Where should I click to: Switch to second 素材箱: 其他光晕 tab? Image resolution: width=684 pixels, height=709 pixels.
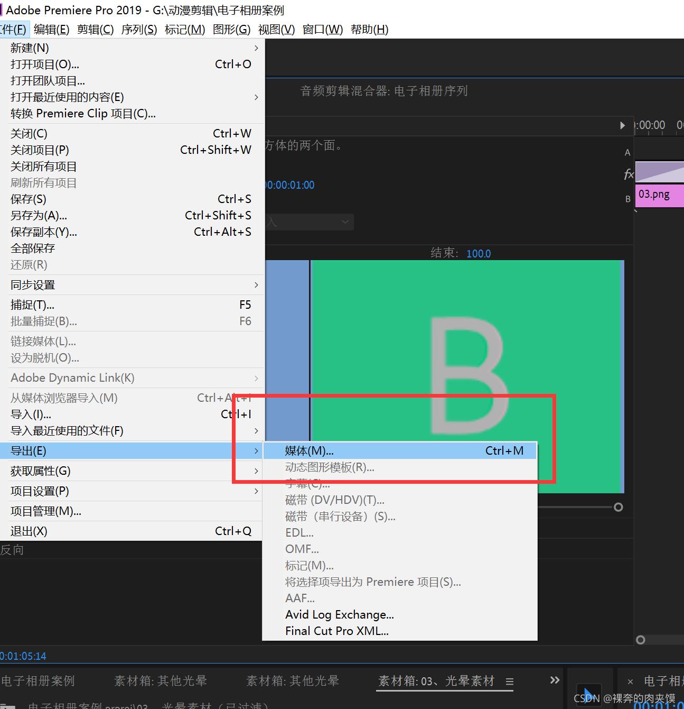pos(293,681)
